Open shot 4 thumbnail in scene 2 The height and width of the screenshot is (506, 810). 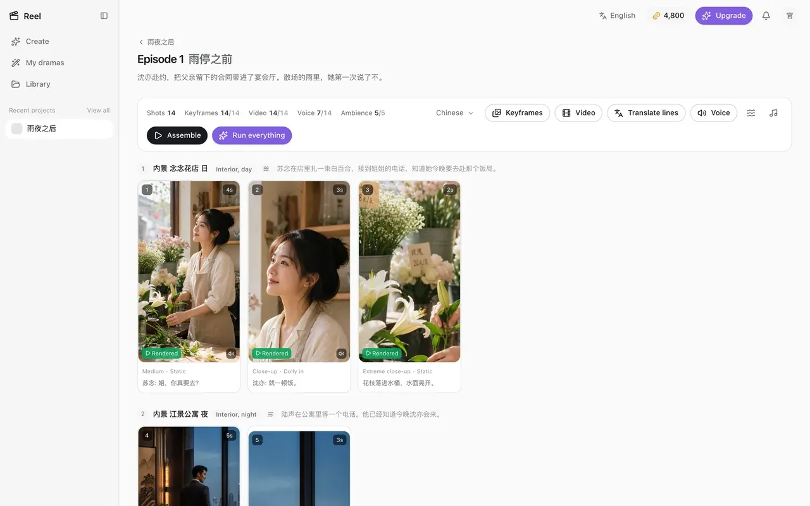pyautogui.click(x=189, y=466)
